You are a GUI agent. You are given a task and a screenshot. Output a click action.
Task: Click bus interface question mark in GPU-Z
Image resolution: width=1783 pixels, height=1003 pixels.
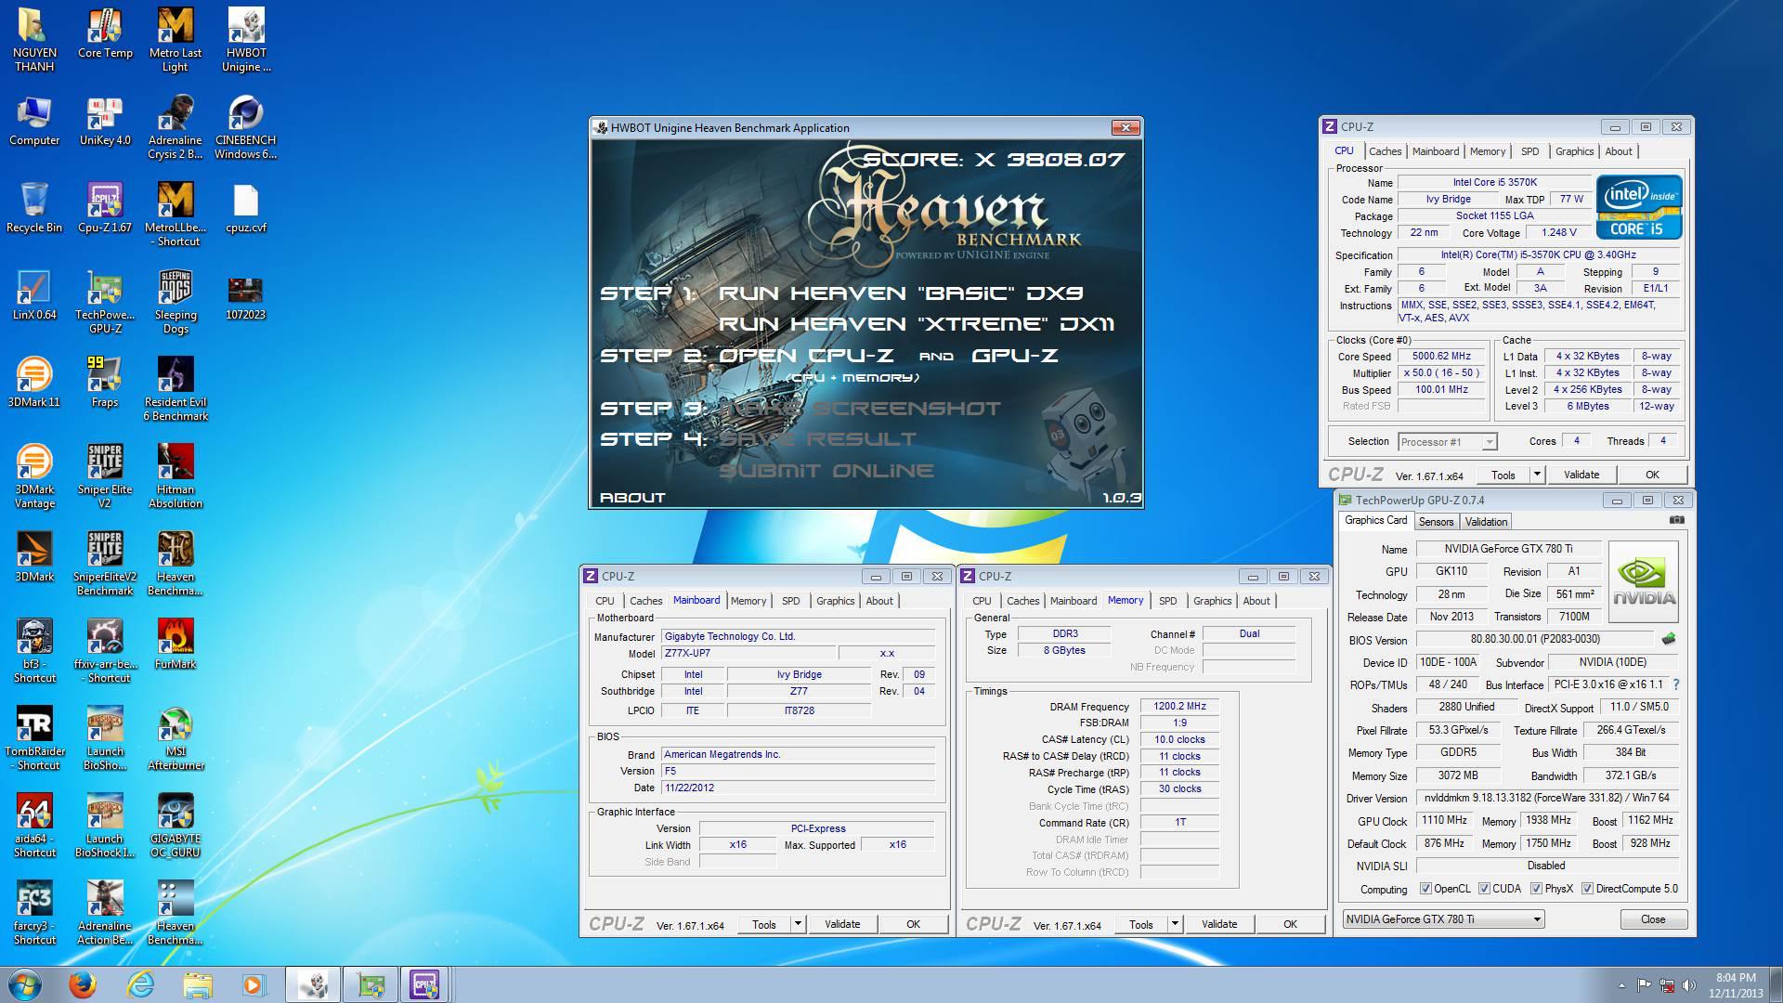click(x=1675, y=684)
